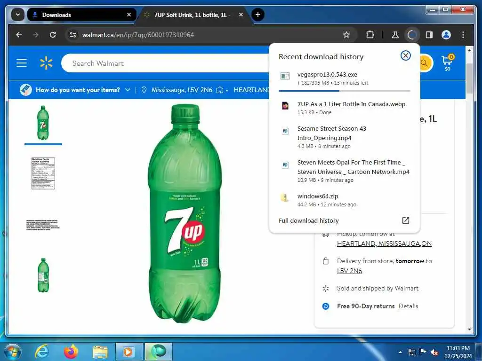The image size is (482, 361).
Task: Open the tab search dropdown arrow
Action: [18, 15]
